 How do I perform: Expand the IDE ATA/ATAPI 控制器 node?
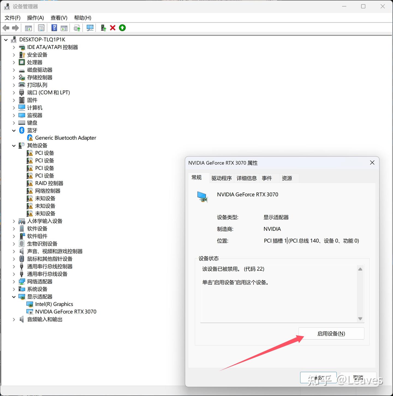tap(14, 47)
